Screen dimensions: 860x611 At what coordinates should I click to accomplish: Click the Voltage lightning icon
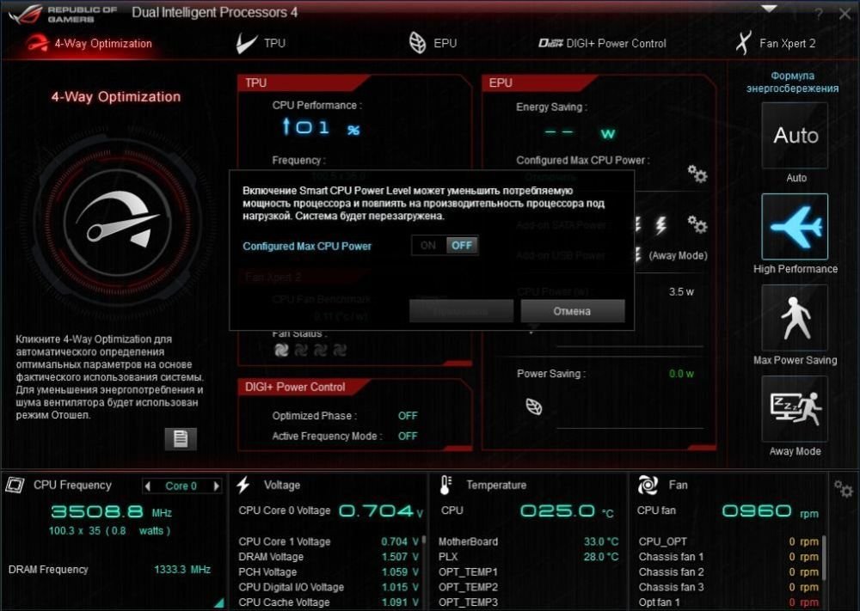pos(243,485)
